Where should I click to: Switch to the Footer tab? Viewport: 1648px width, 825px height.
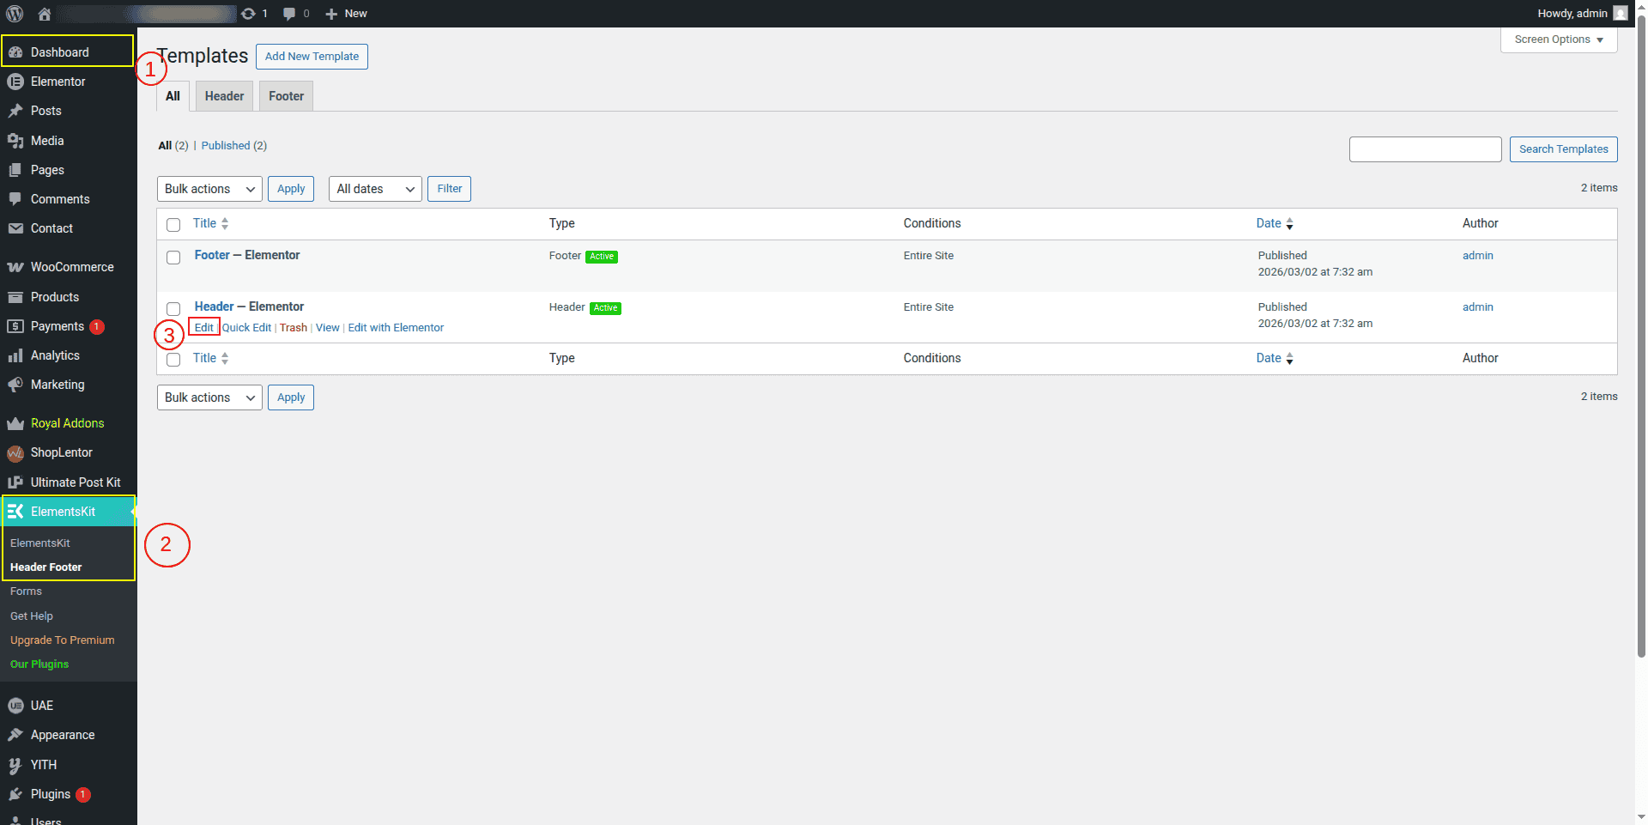tap(286, 96)
